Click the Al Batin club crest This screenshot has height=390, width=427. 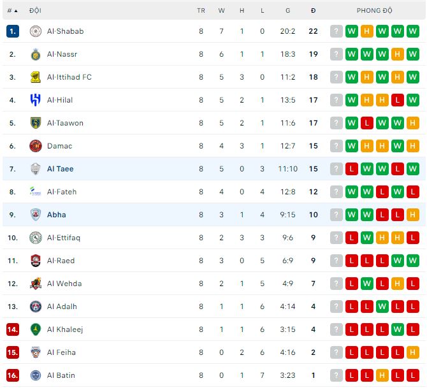36,375
